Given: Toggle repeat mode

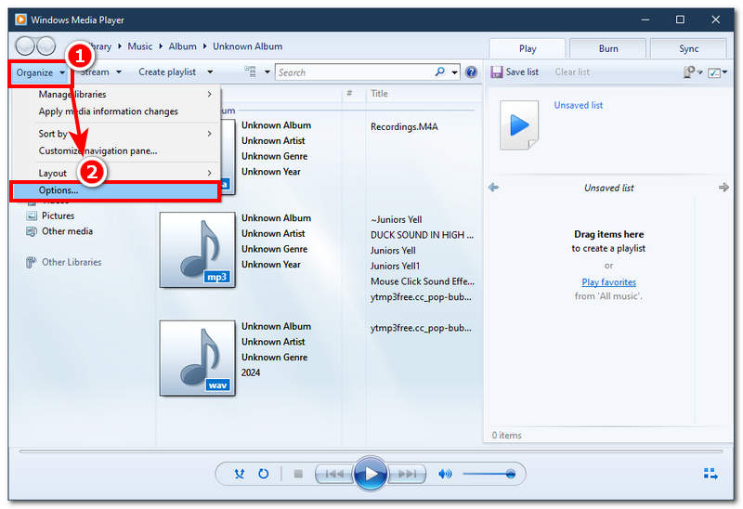Looking at the screenshot, I should pos(264,474).
